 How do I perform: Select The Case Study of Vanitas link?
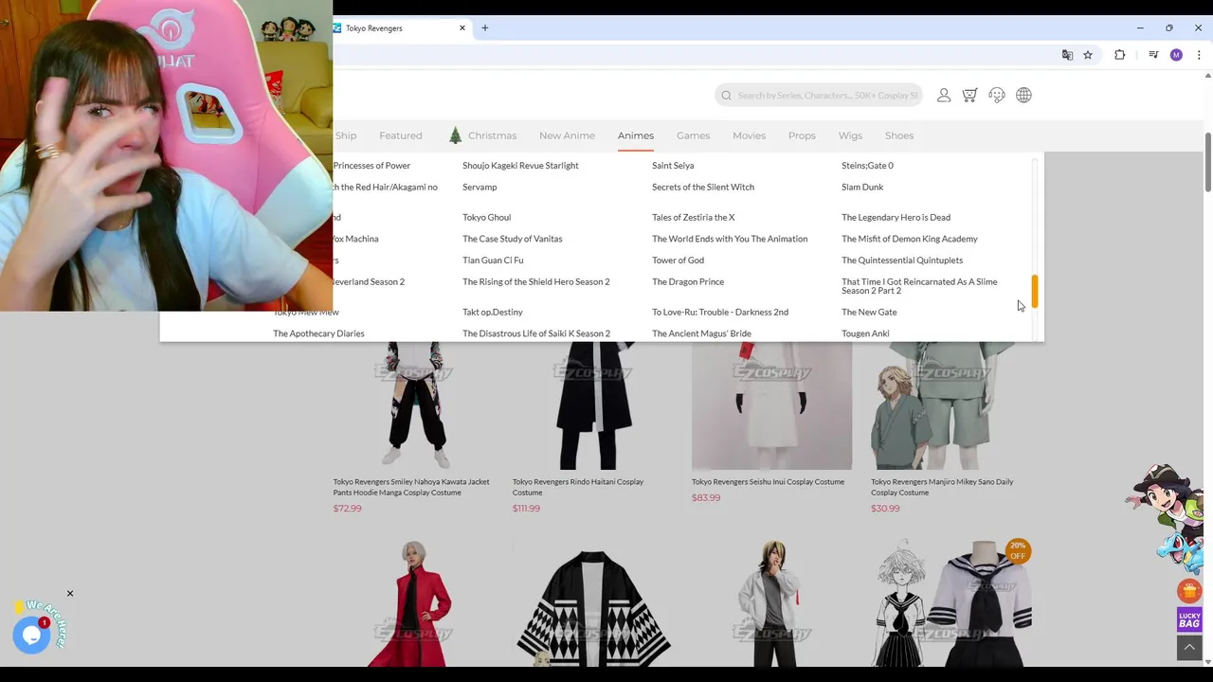coord(512,239)
